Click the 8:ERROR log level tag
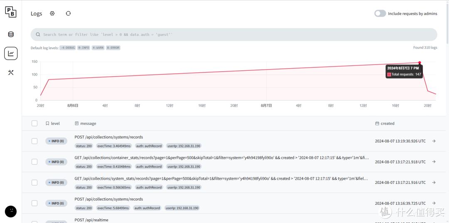This screenshot has width=449, height=223. coord(113,48)
